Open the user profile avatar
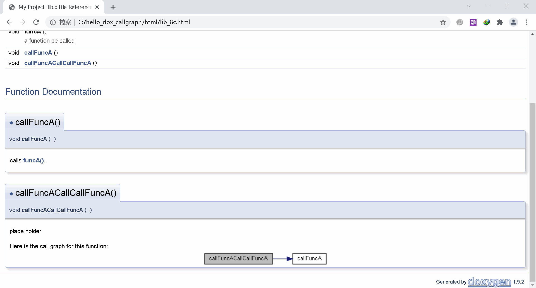Viewport: 536px width, 288px height. (x=513, y=22)
